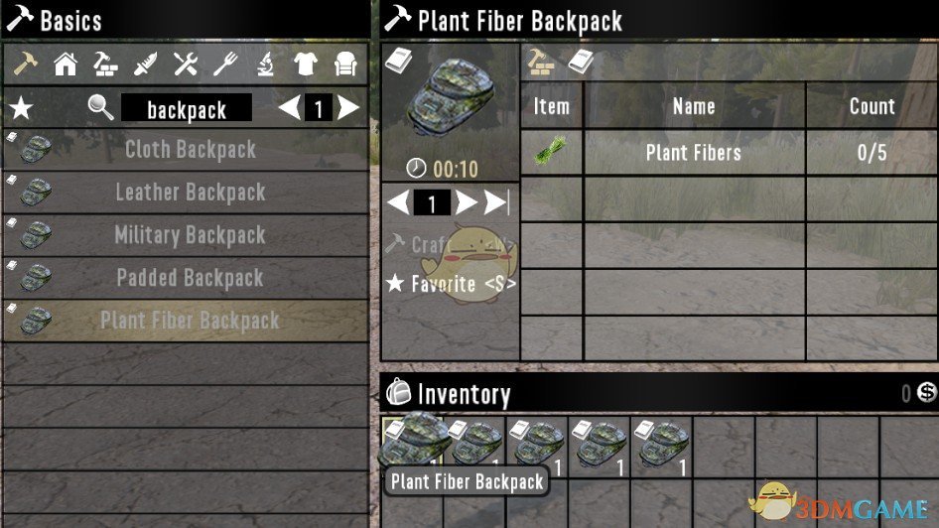The width and height of the screenshot is (939, 528).
Task: Open the armchair decor category icon
Action: pyautogui.click(x=345, y=64)
